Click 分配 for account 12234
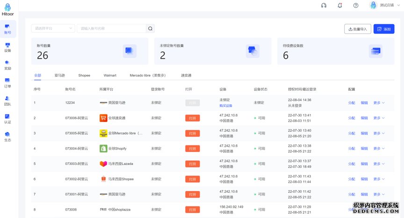Screen dimensions: 404x218 click(x=352, y=102)
